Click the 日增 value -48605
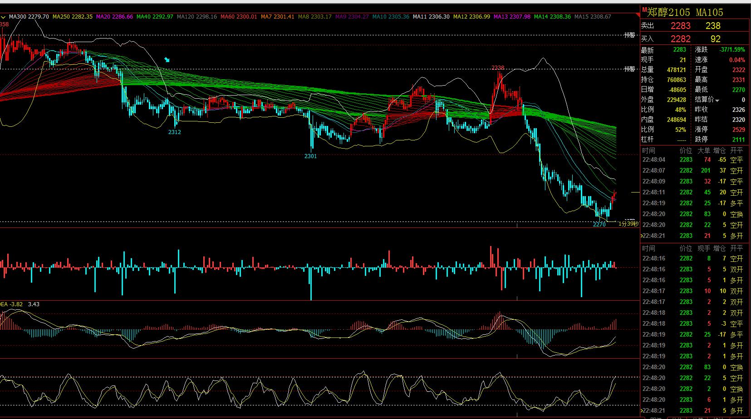This screenshot has height=419, width=751. pyautogui.click(x=676, y=90)
